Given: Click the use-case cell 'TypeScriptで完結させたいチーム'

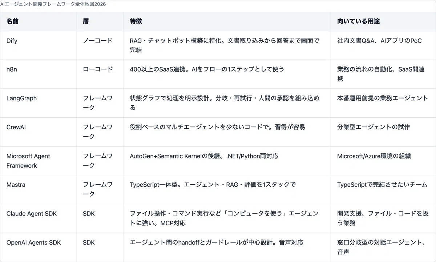Looking at the screenshot, I should (383, 190).
